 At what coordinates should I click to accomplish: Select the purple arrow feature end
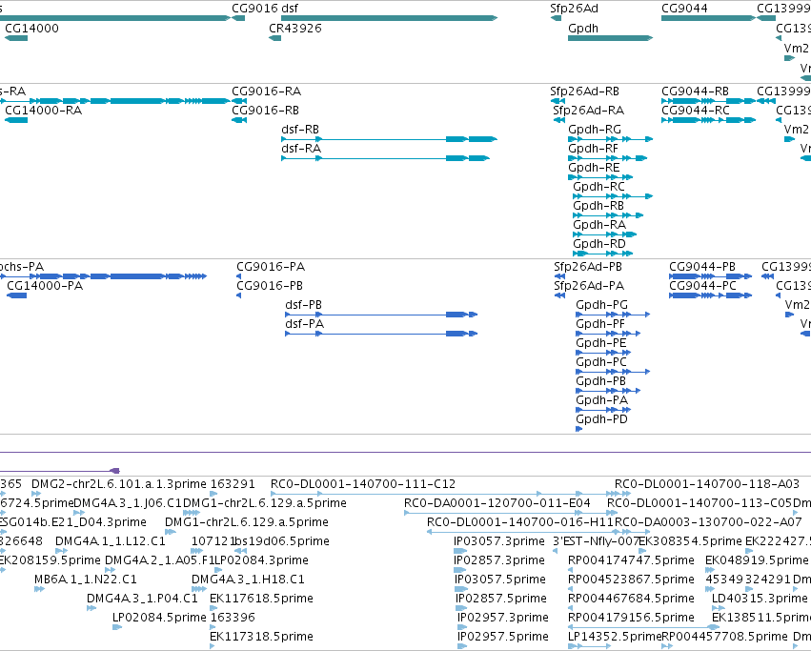pos(115,471)
